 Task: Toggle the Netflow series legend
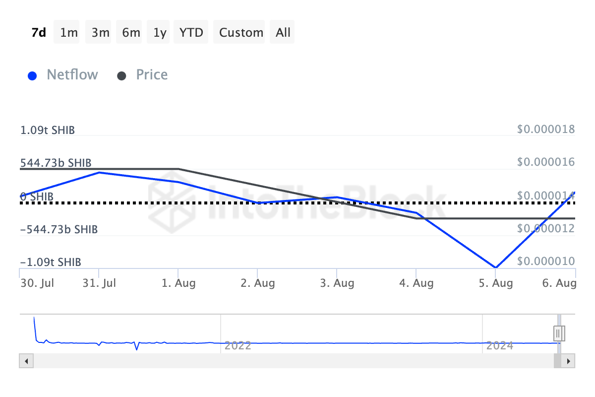coord(72,75)
